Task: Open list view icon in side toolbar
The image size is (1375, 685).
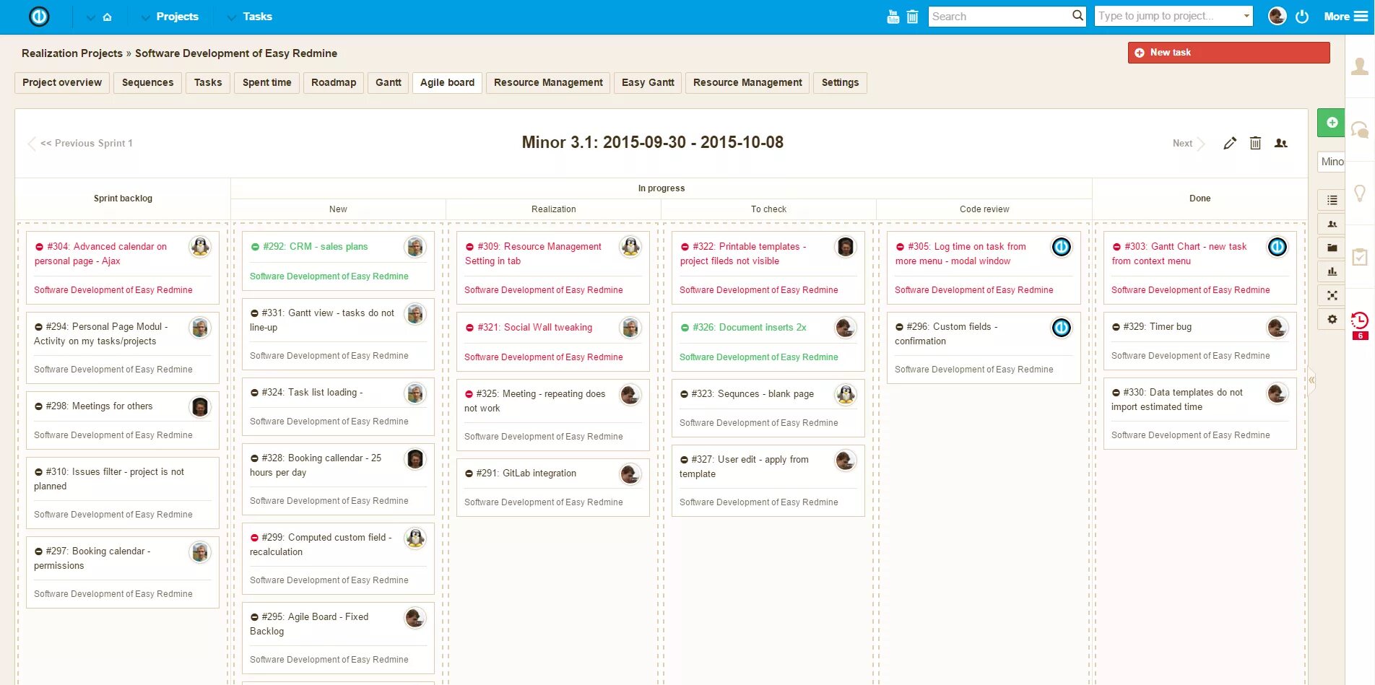Action: [1332, 200]
